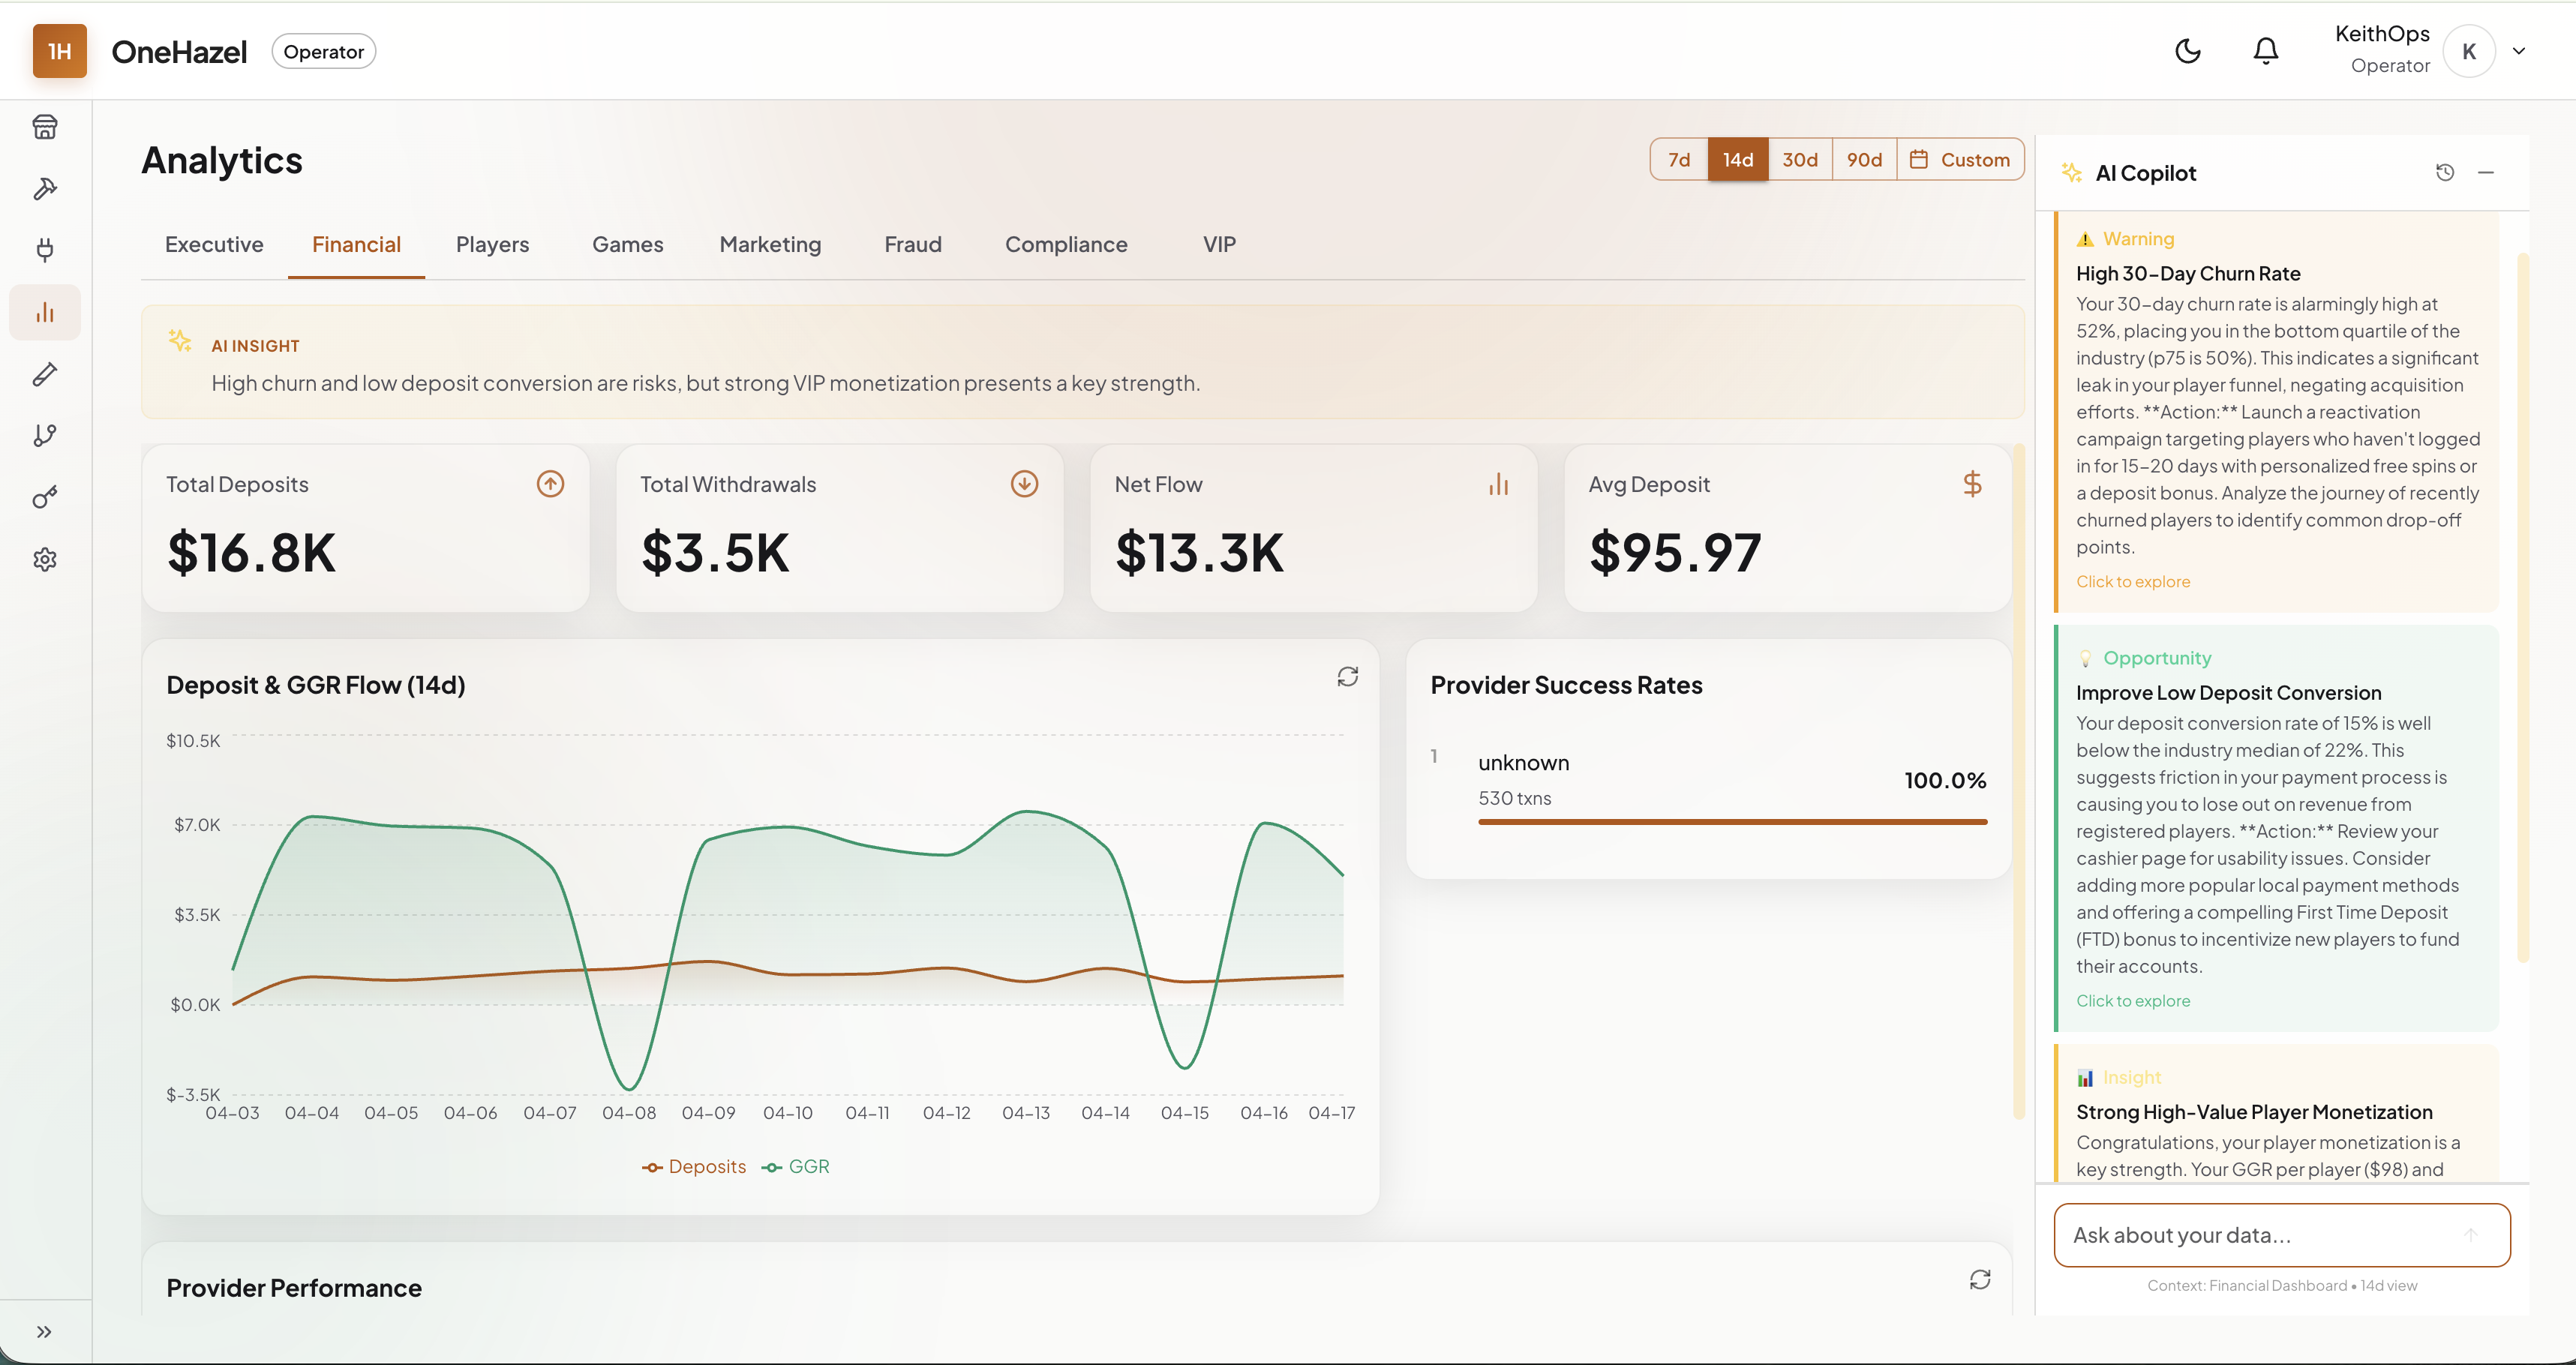The width and height of the screenshot is (2576, 1365).
Task: Minimize the AI Copilot panel
Action: pos(2486,172)
